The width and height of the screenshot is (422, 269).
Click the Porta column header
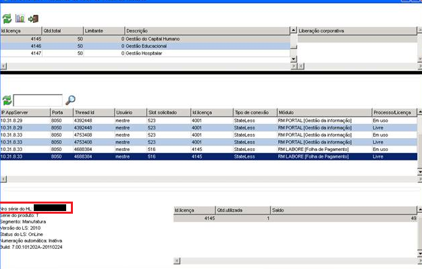coord(61,113)
